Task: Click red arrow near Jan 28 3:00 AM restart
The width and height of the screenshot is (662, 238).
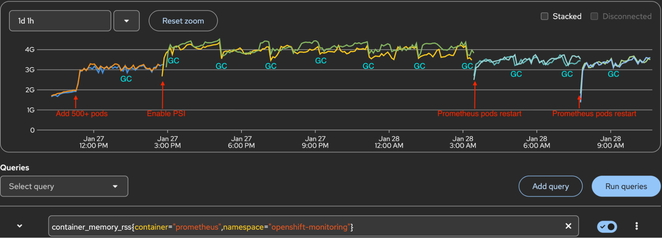Action: point(475,95)
